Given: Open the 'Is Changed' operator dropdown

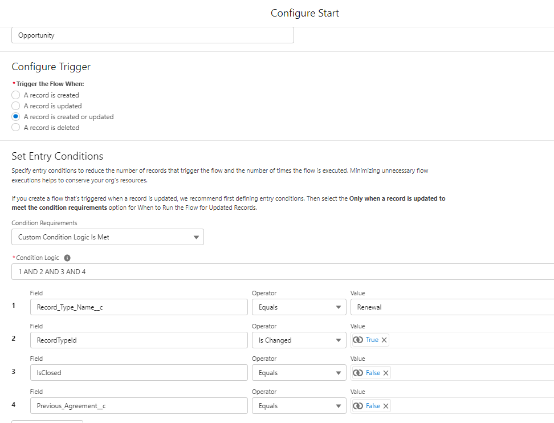Looking at the screenshot, I should coord(299,340).
